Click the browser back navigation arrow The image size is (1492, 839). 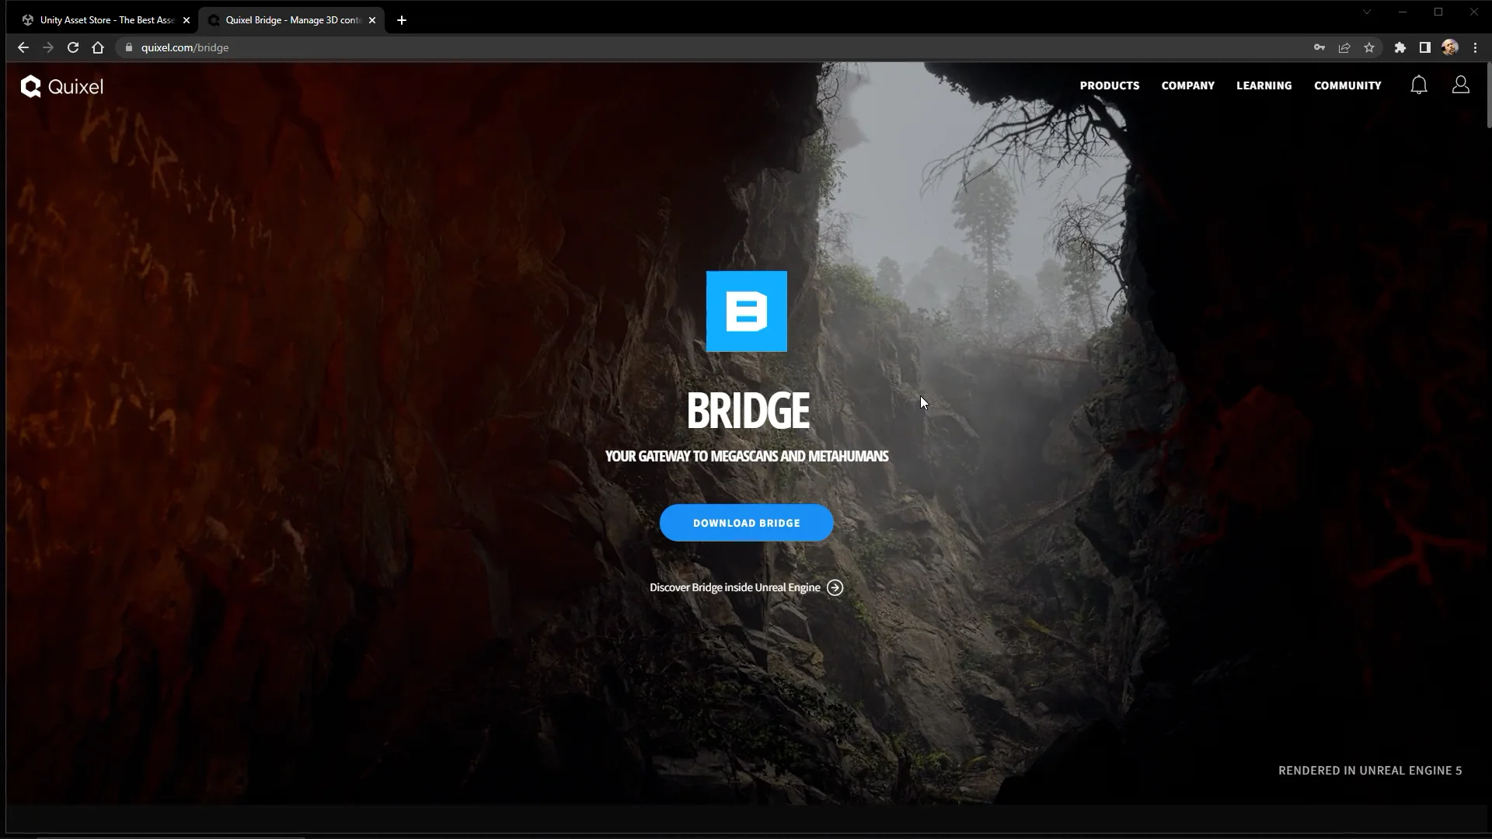[x=23, y=47]
